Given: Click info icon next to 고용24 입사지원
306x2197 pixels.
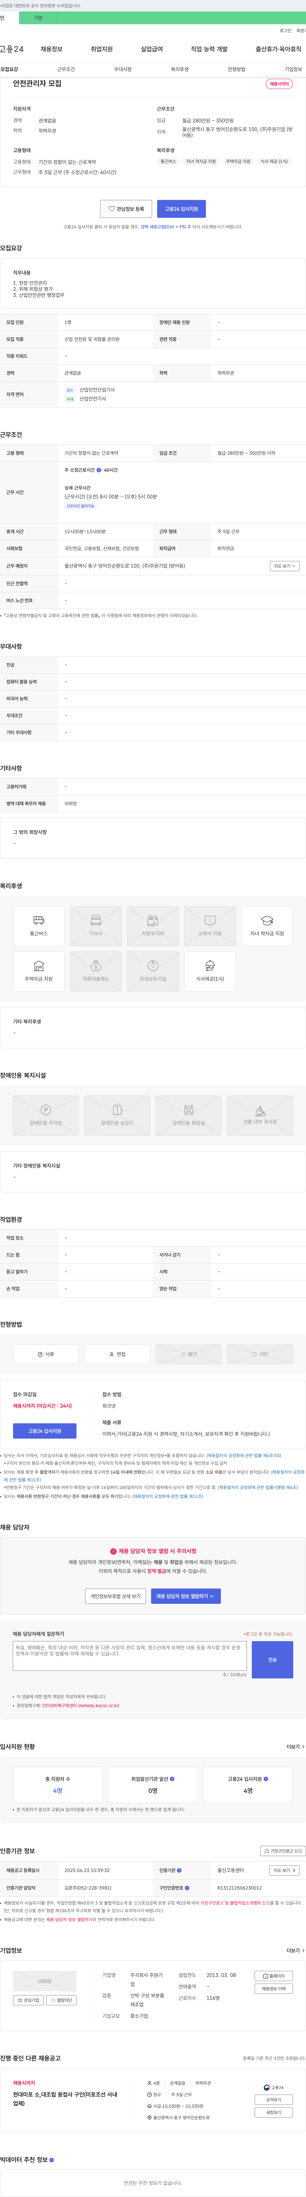Looking at the screenshot, I should click(x=266, y=1779).
